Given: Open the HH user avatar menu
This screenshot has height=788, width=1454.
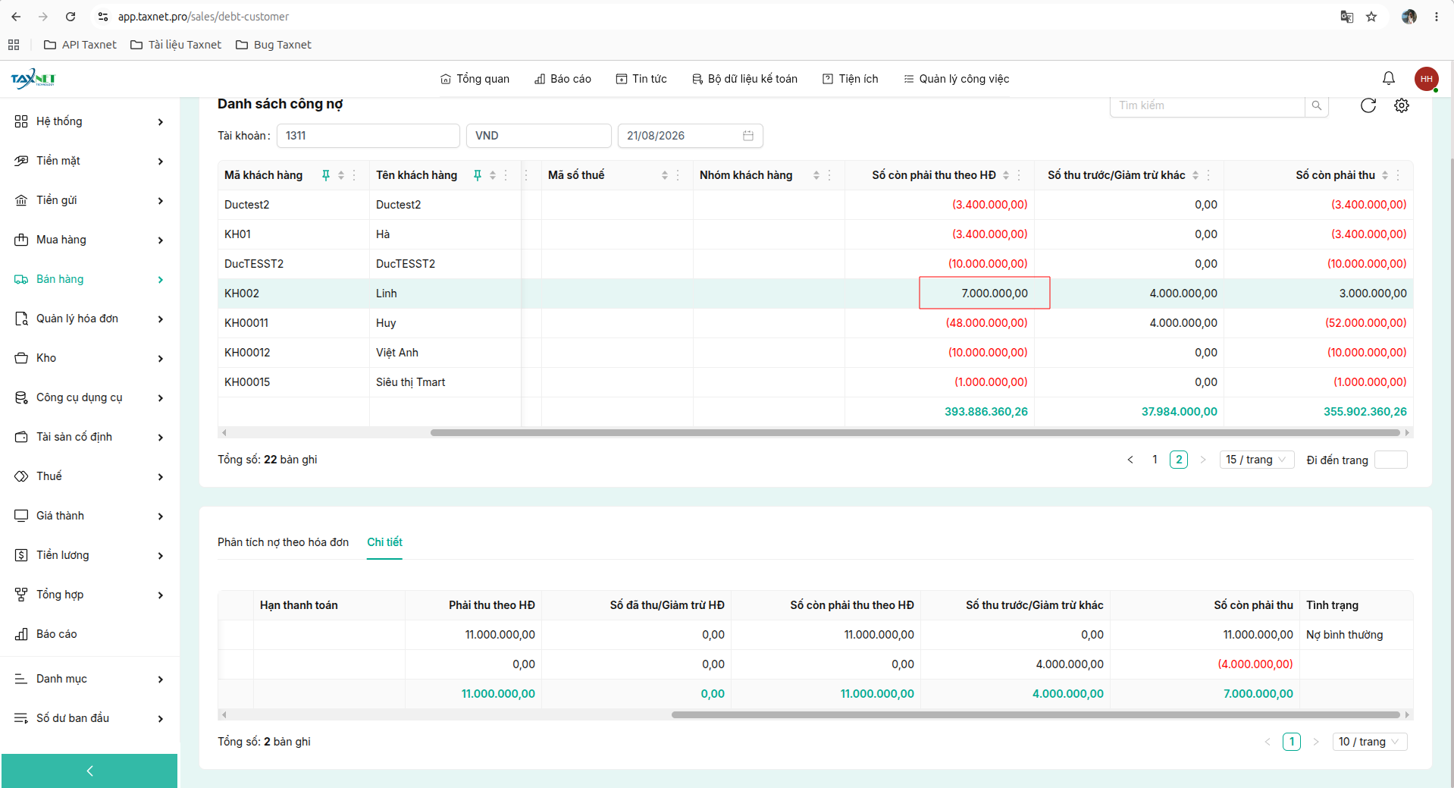Looking at the screenshot, I should 1426,78.
